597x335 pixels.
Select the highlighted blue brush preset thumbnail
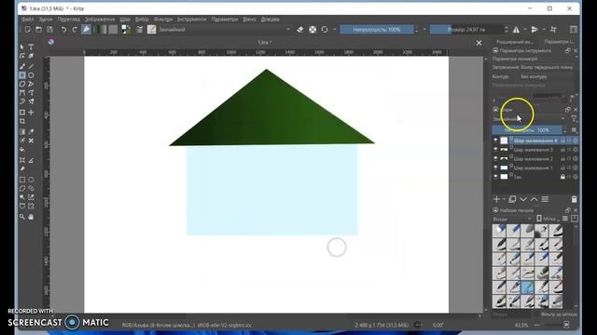click(x=528, y=288)
